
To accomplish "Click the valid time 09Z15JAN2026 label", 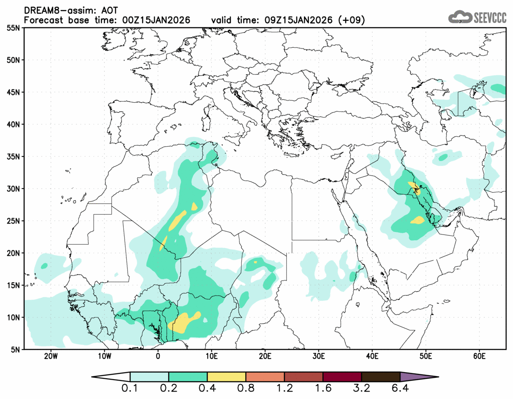I will point(288,20).
